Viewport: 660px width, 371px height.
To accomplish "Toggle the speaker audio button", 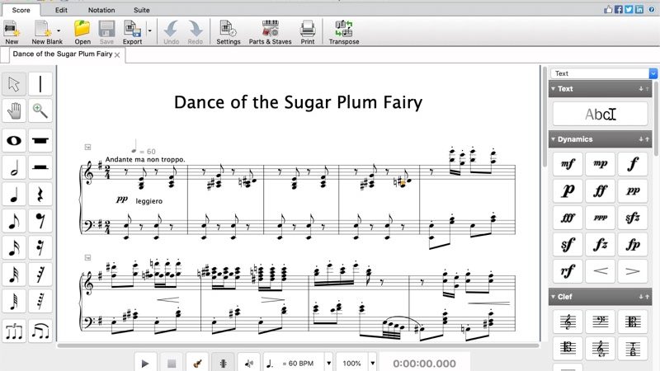I will (249, 363).
